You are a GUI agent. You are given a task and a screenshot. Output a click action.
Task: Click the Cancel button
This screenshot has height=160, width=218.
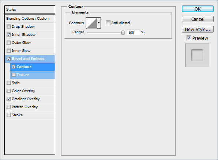(198, 19)
